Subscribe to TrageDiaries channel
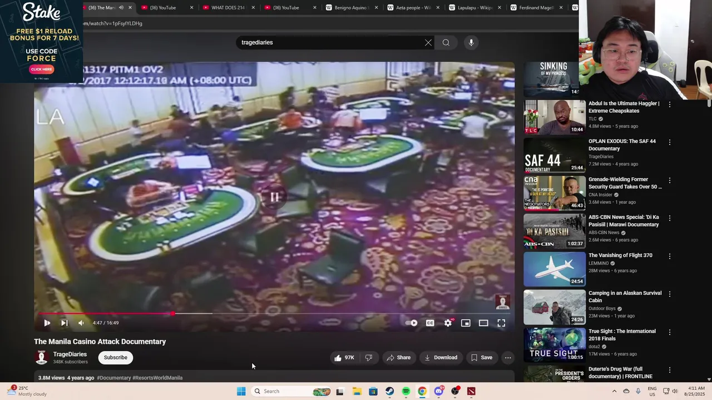712x400 pixels. (x=116, y=358)
